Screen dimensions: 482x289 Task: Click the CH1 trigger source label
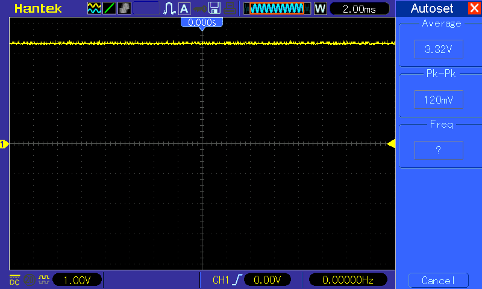(221, 280)
